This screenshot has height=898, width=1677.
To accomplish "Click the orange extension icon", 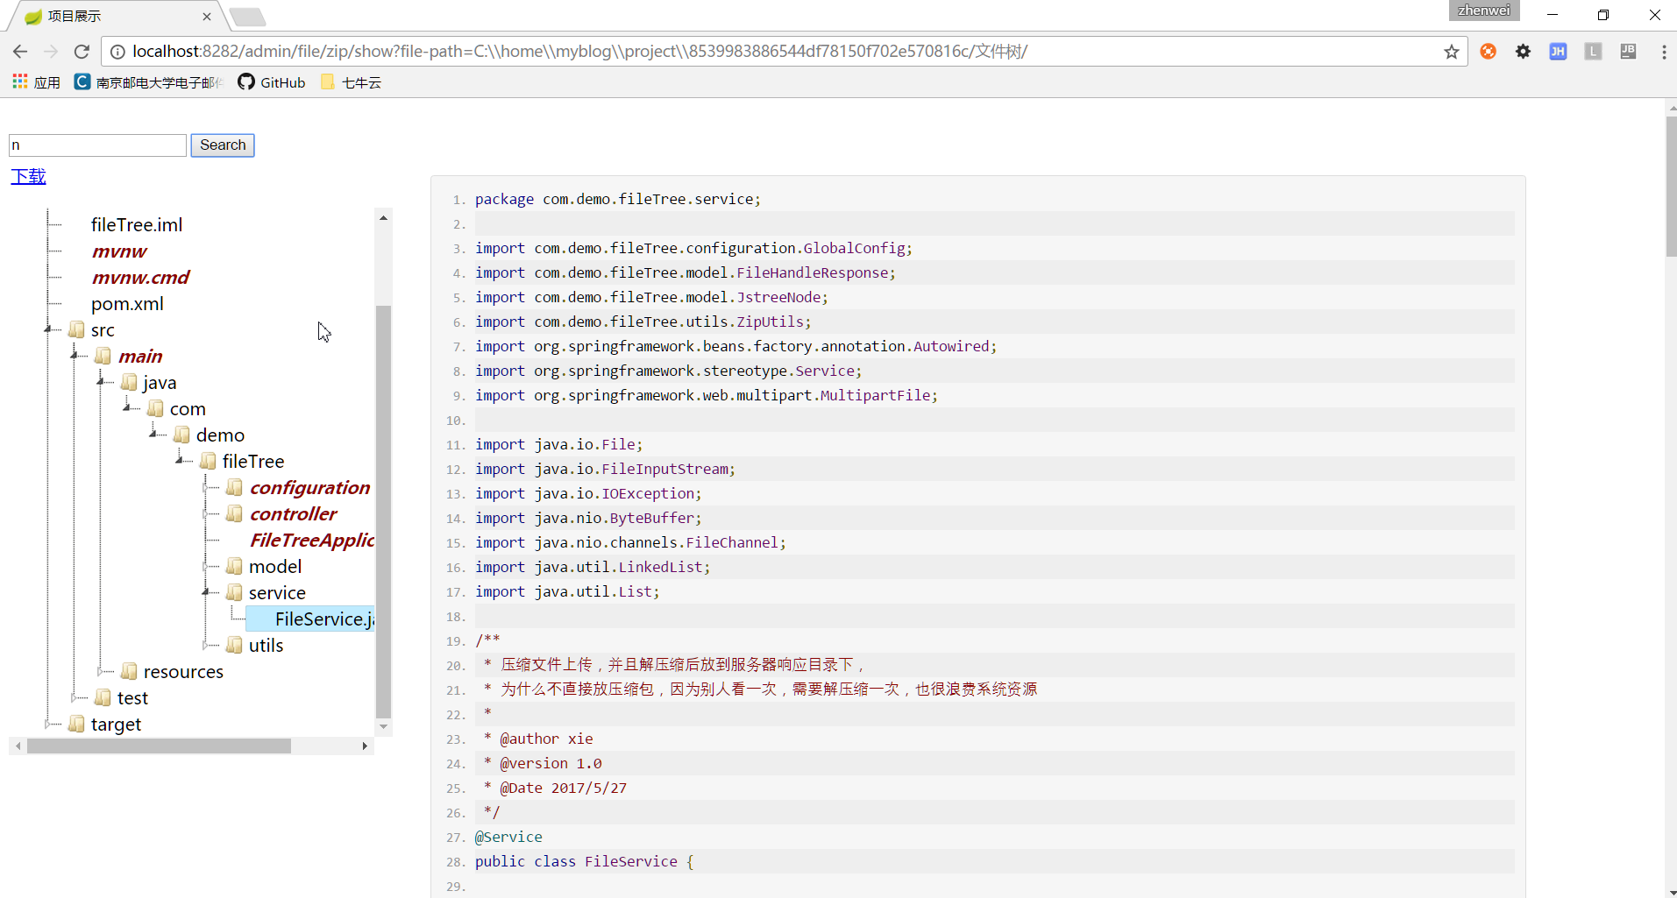I will [1489, 52].
